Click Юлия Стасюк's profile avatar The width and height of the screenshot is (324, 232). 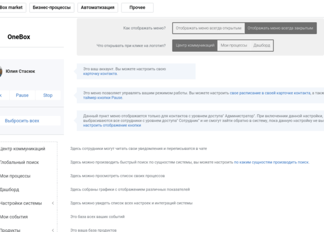[2, 72]
